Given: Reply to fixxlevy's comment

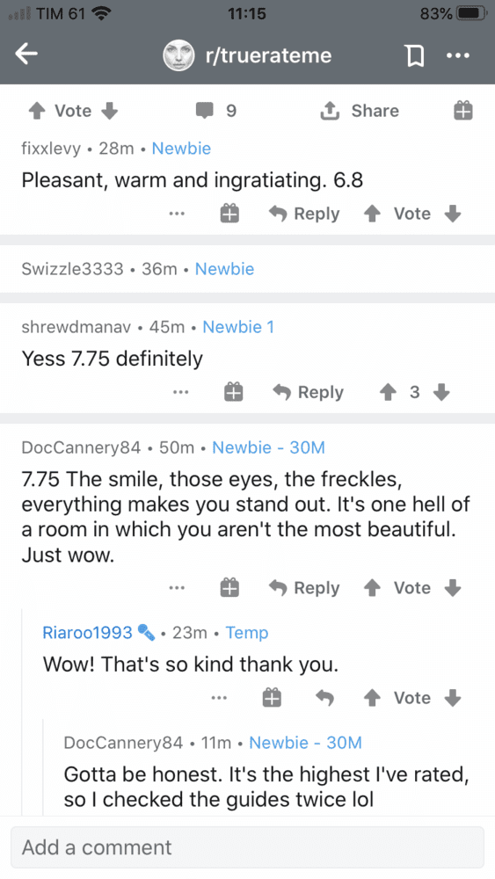Looking at the screenshot, I should (304, 214).
